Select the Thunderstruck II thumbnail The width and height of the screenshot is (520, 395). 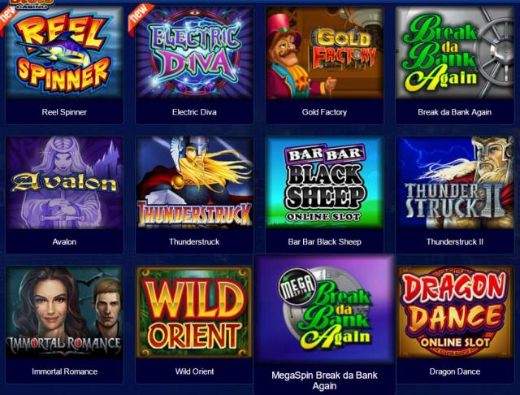pyautogui.click(x=455, y=183)
